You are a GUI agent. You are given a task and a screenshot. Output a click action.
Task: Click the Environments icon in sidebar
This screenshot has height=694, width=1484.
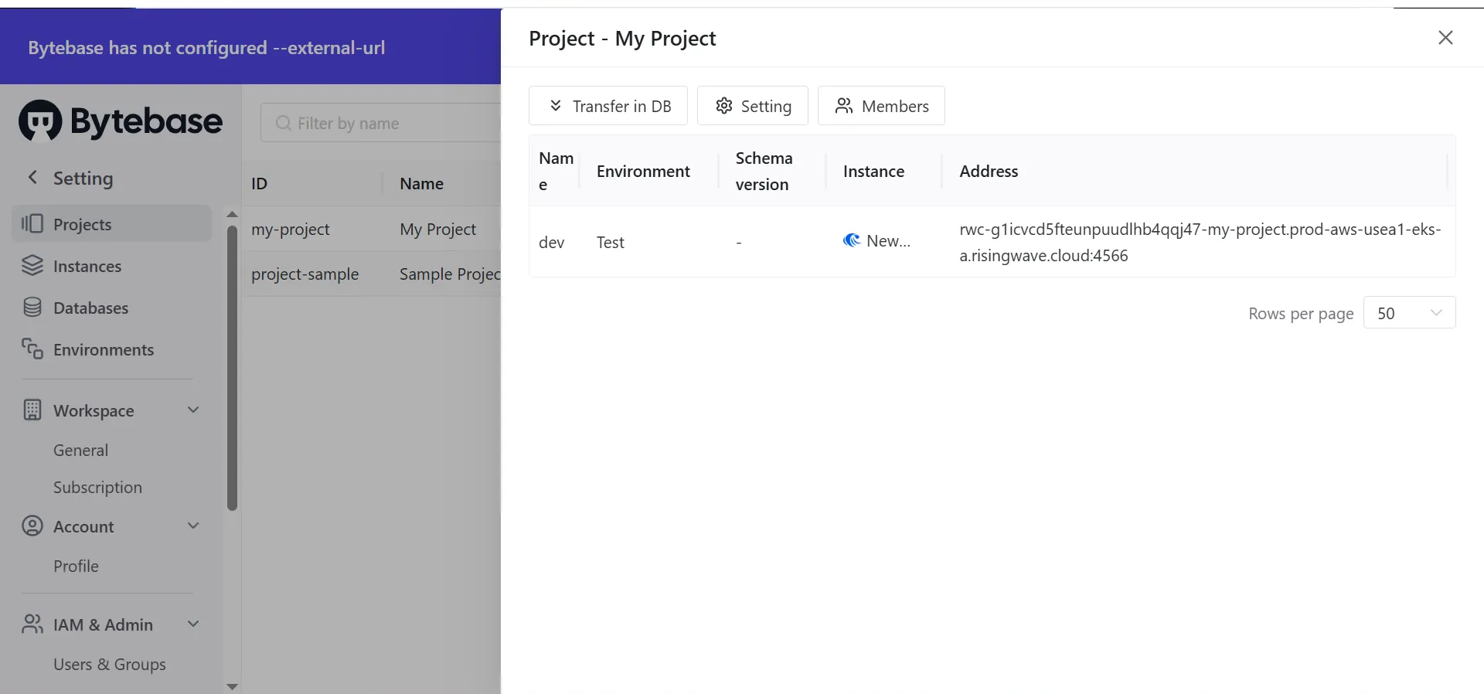coord(32,349)
